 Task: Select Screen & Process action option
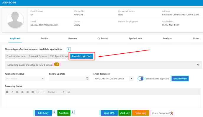point(38,56)
